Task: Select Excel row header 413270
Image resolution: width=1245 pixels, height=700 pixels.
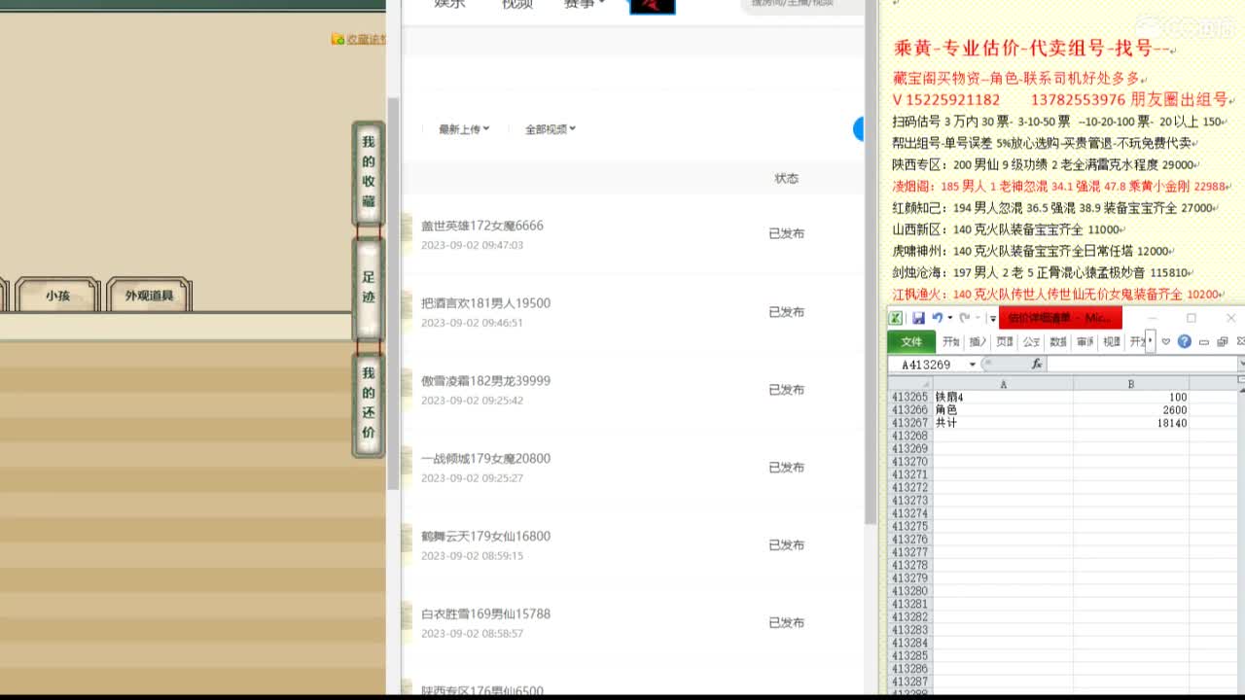Action: pos(910,462)
